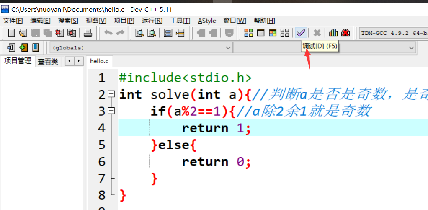Click the Debug checkmark icon
This screenshot has width=428, height=210.
click(x=301, y=33)
